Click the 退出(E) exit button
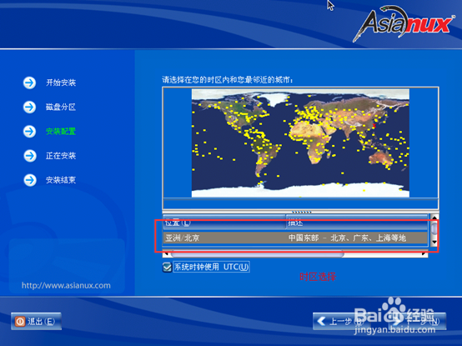Image resolution: width=462 pixels, height=346 pixels. pos(36,321)
